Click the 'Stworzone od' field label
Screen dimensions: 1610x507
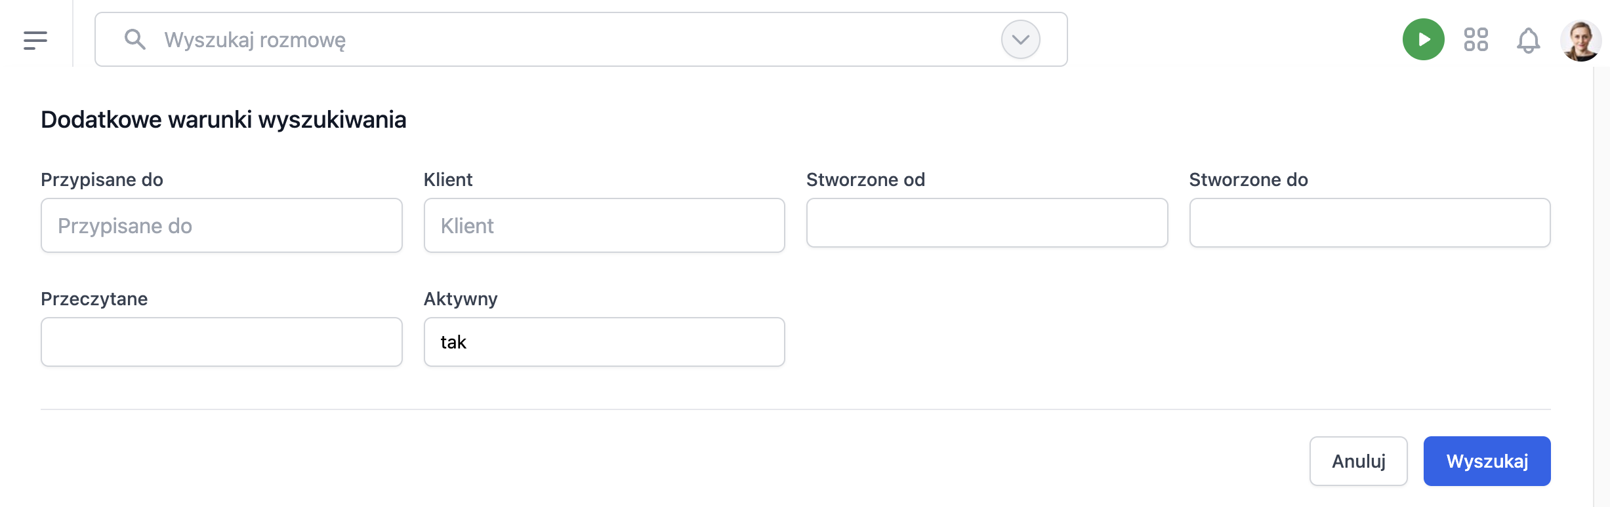(x=865, y=179)
